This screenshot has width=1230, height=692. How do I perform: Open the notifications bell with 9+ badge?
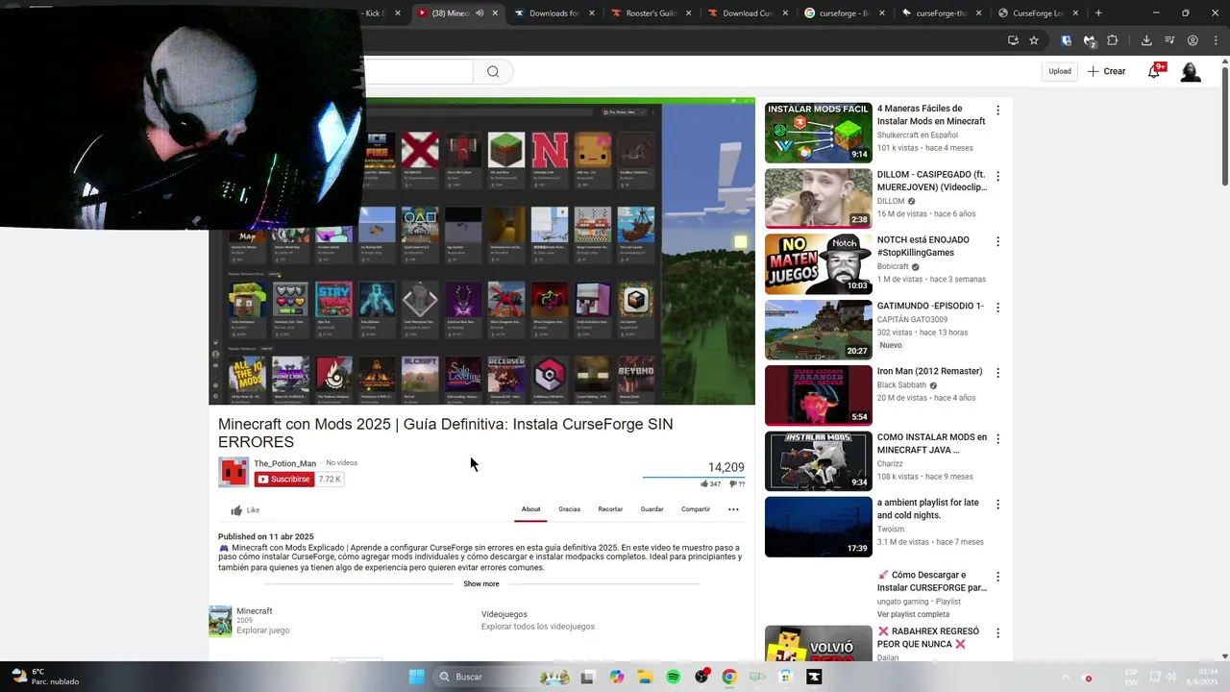pos(1154,71)
